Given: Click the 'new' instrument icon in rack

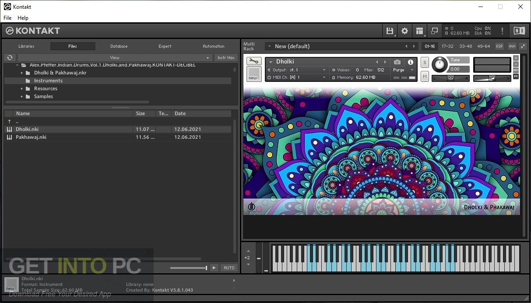Looking at the screenshot, I should click(254, 74).
